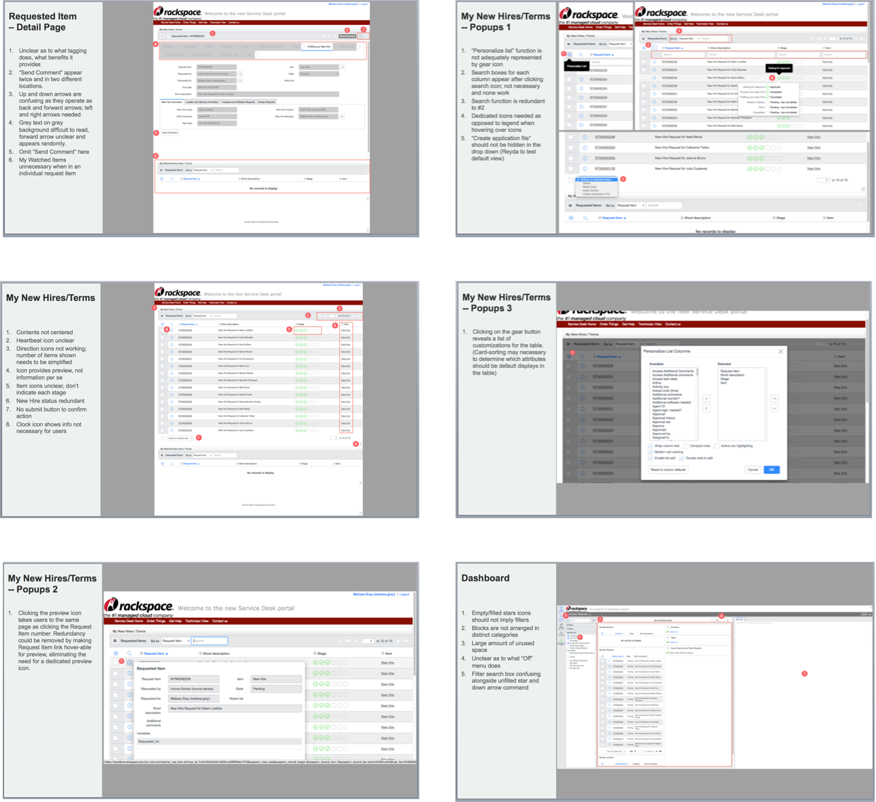Click Cancel in Personalize List Columns dialog
The width and height of the screenshot is (876, 802).
tap(752, 470)
